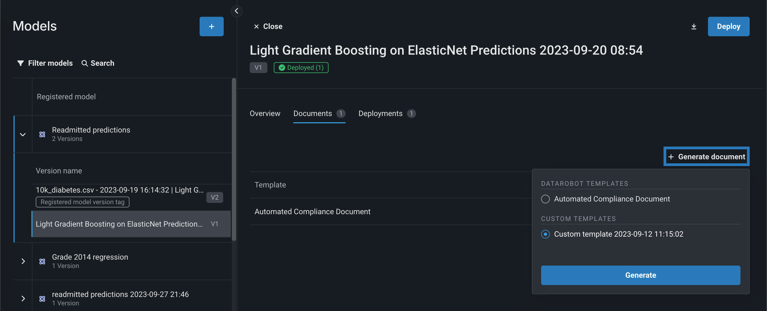Click the Generate document button
The image size is (767, 311).
(x=706, y=157)
